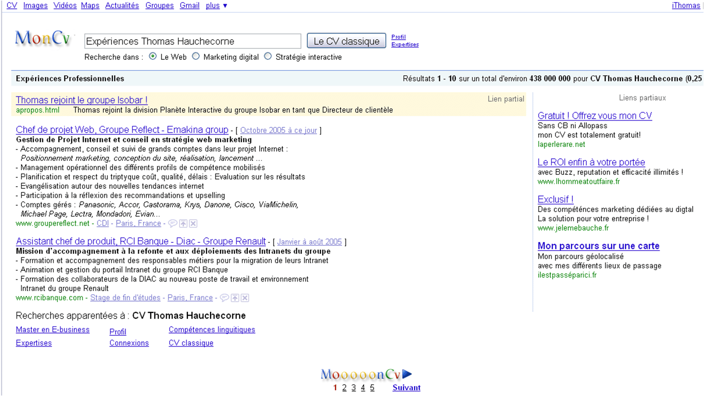Click the 'www.groupereflect.net' green URL text
Screen dimensions: 704x396
click(x=53, y=223)
